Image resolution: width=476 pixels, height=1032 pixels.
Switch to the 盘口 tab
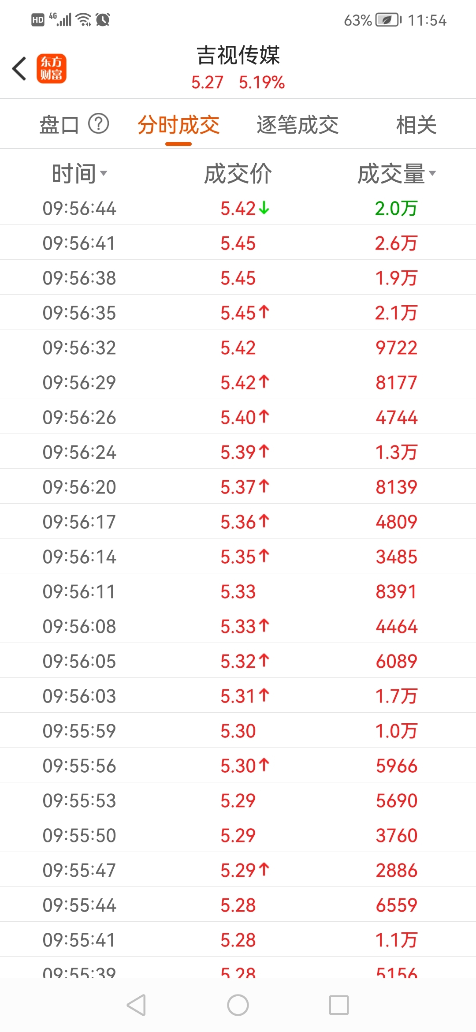pyautogui.click(x=59, y=124)
